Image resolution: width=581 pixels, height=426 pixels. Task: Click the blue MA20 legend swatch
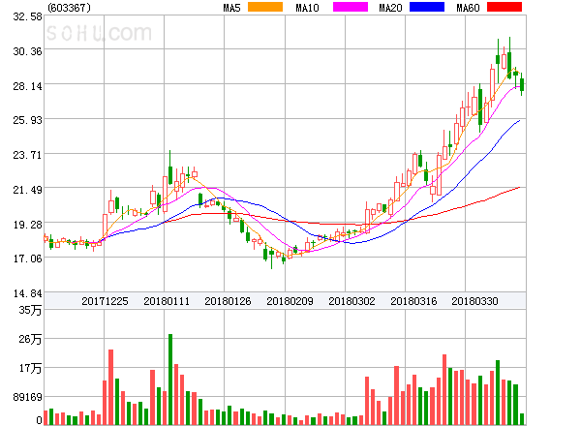(427, 7)
